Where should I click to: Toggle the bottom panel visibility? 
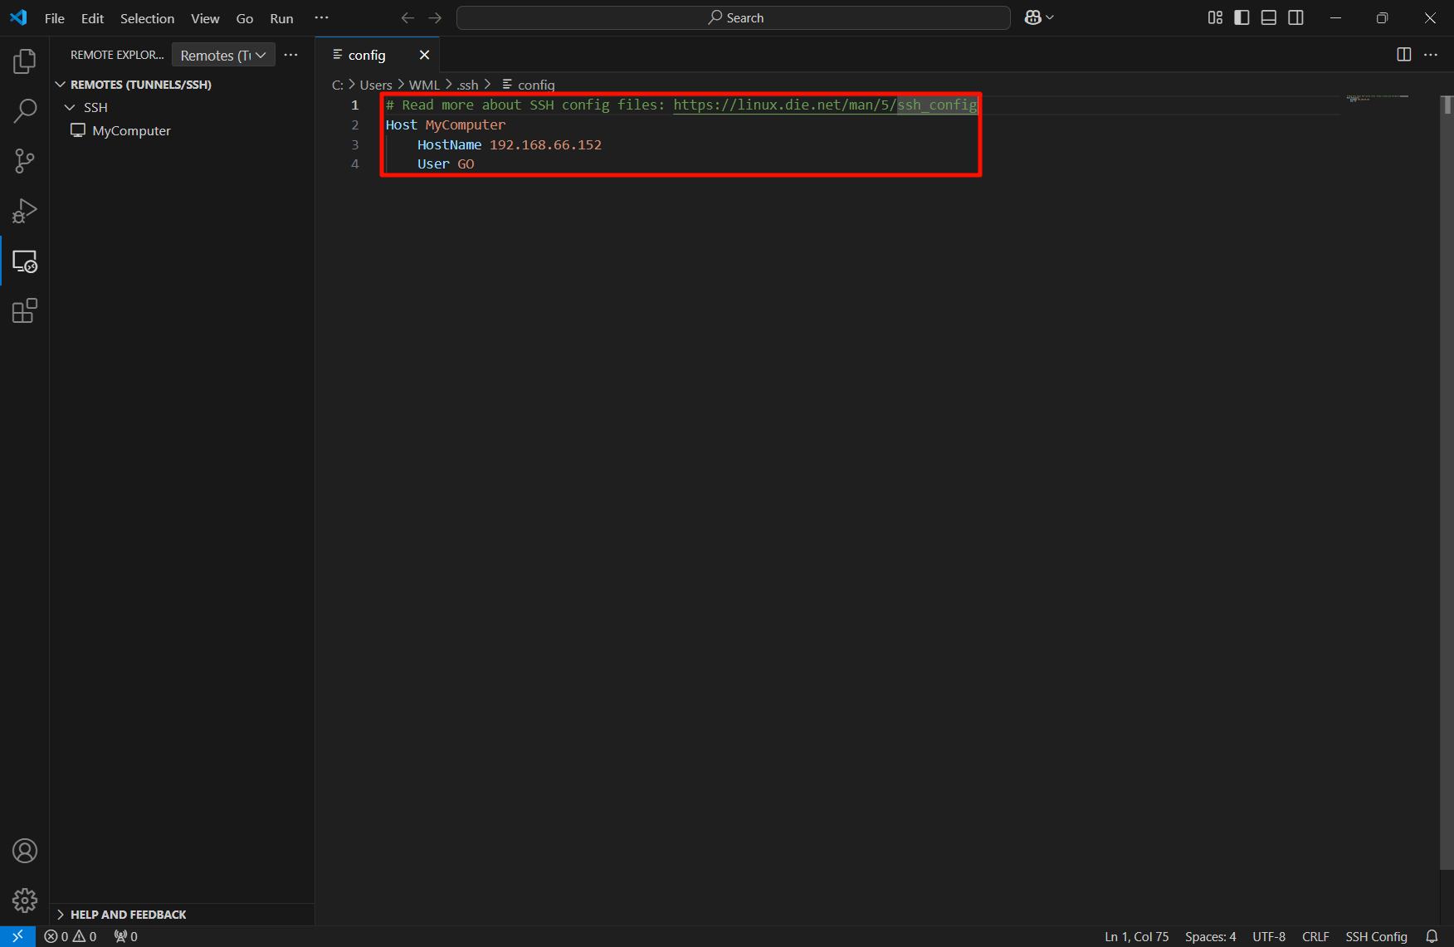click(1268, 18)
